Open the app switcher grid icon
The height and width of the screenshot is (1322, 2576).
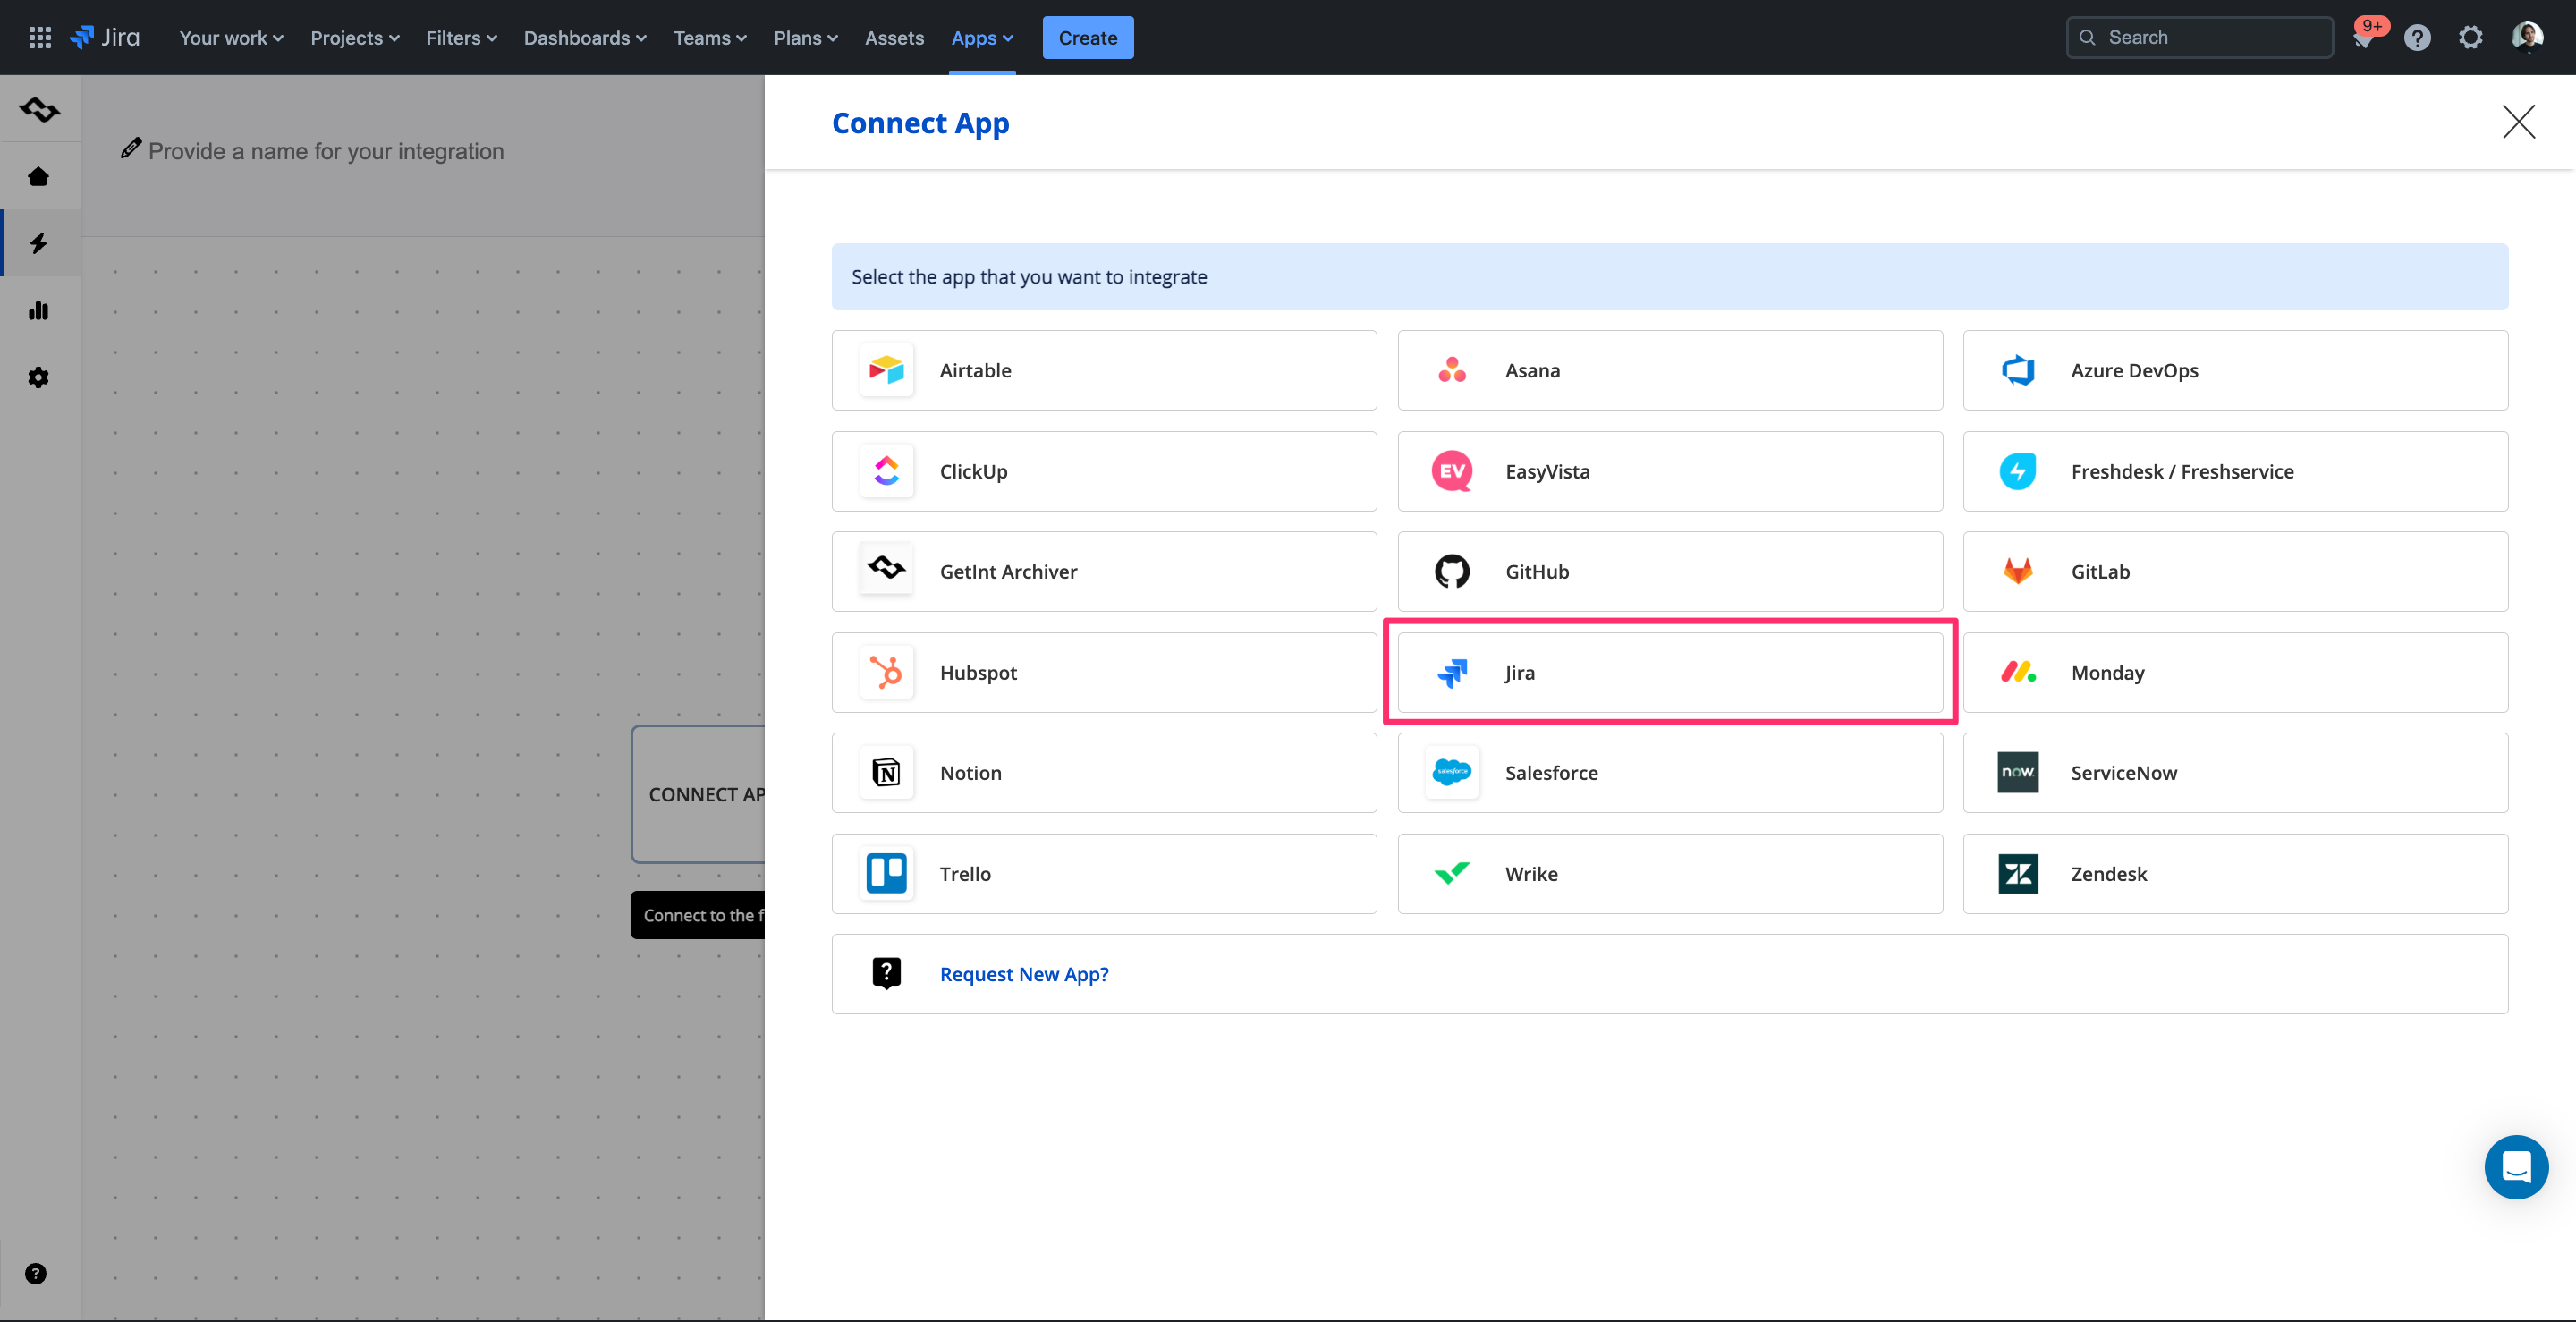[40, 38]
